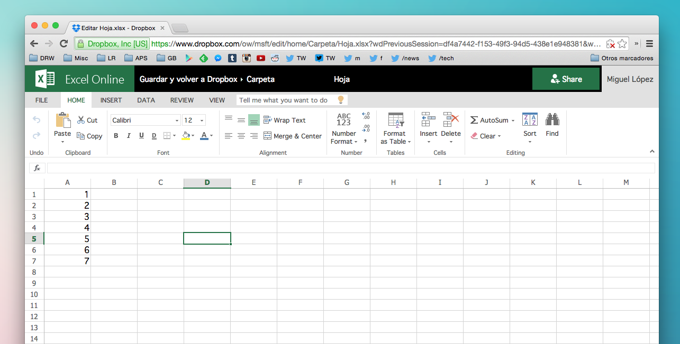The width and height of the screenshot is (680, 344).
Task: Switch to the INSERT ribbon tab
Action: (x=111, y=100)
